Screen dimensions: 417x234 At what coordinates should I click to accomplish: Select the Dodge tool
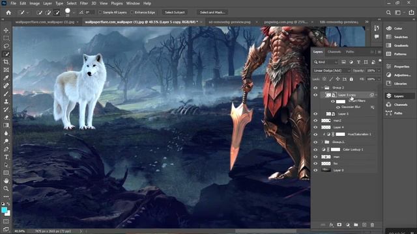[6, 141]
